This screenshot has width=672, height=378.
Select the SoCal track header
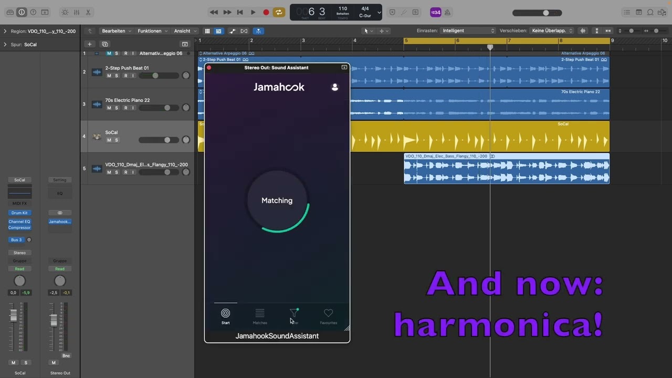[x=138, y=136]
